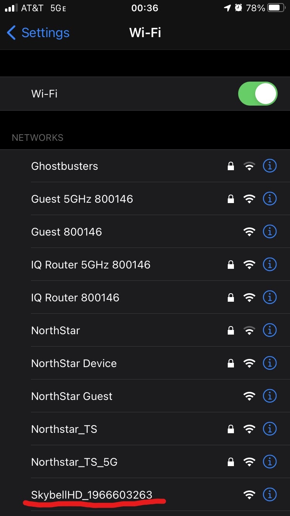
Task: Tap the info icon beside NorthStar Guest
Action: tap(270, 396)
